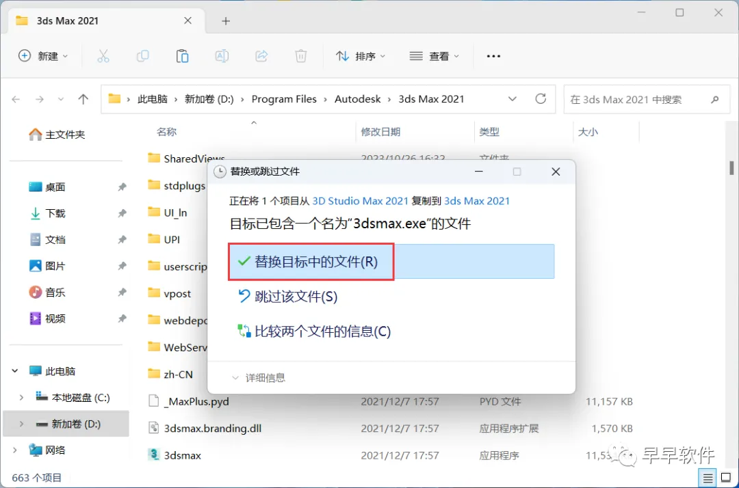Add a new tab with plus button
This screenshot has height=488, width=739.
[x=226, y=21]
